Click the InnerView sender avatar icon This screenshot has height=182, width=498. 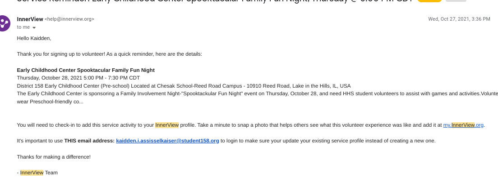pos(4,22)
